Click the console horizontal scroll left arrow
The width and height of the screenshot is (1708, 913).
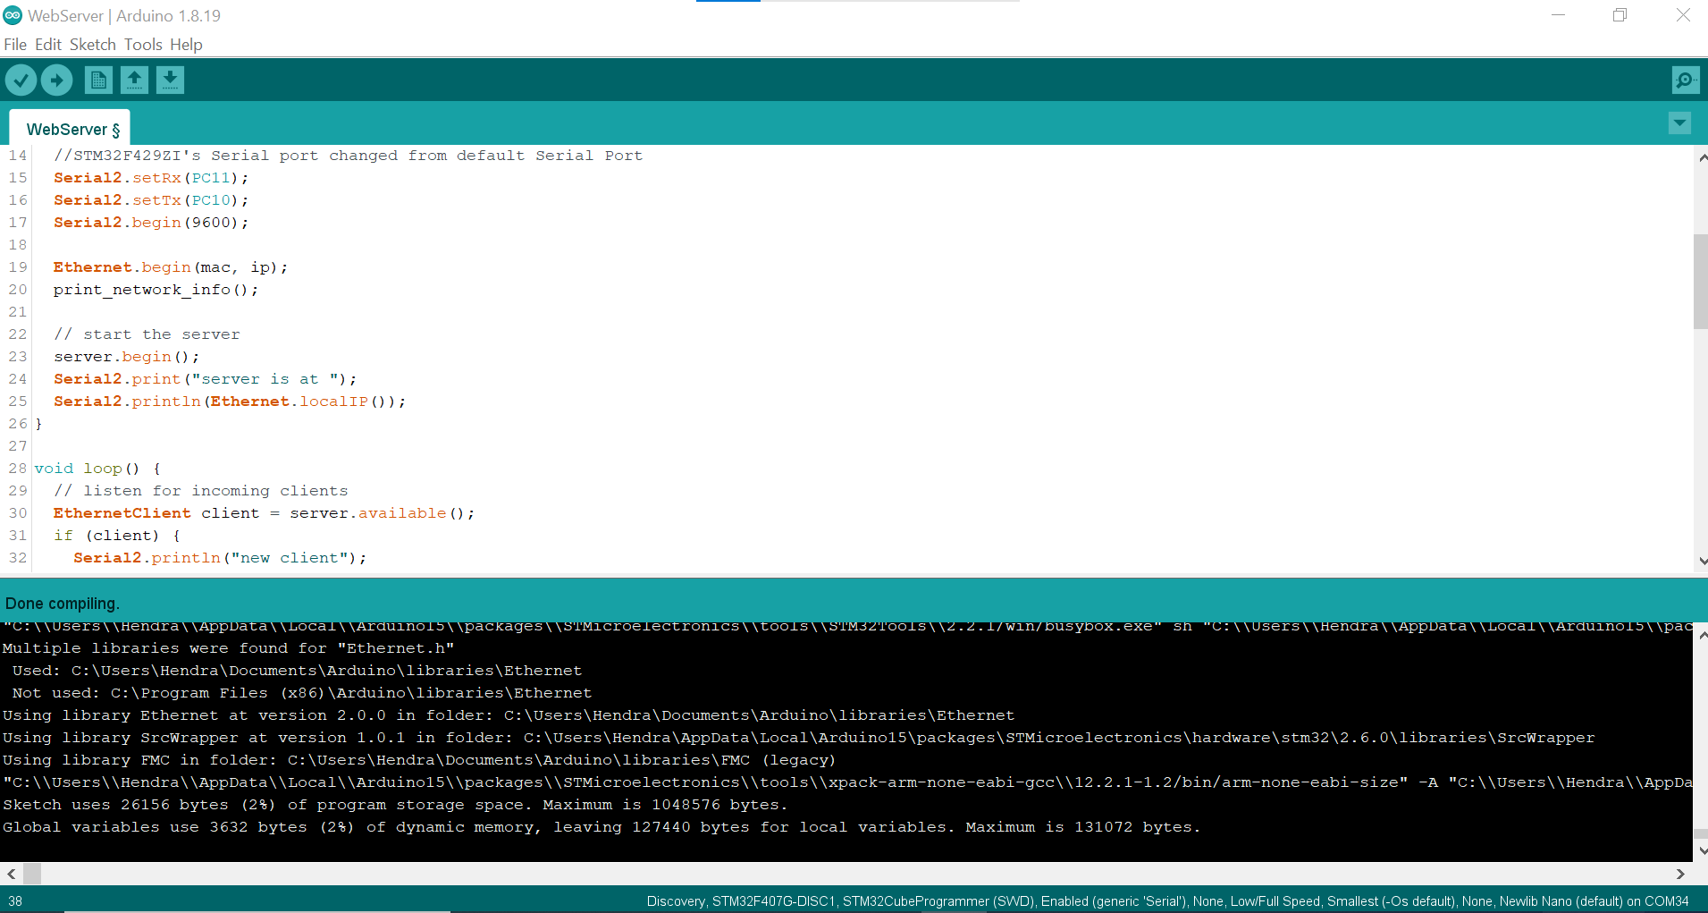click(x=11, y=874)
